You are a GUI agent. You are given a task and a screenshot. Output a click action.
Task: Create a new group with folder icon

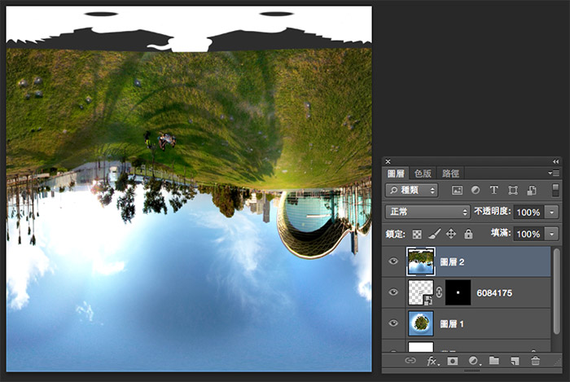coord(494,361)
